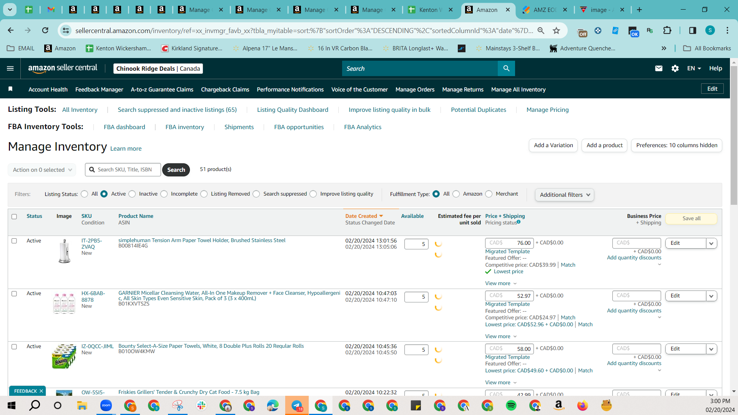Open the Chrome side panel icon

[x=693, y=30]
